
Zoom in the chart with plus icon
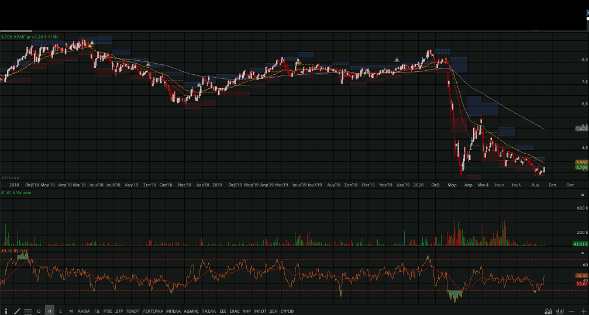(583, 311)
